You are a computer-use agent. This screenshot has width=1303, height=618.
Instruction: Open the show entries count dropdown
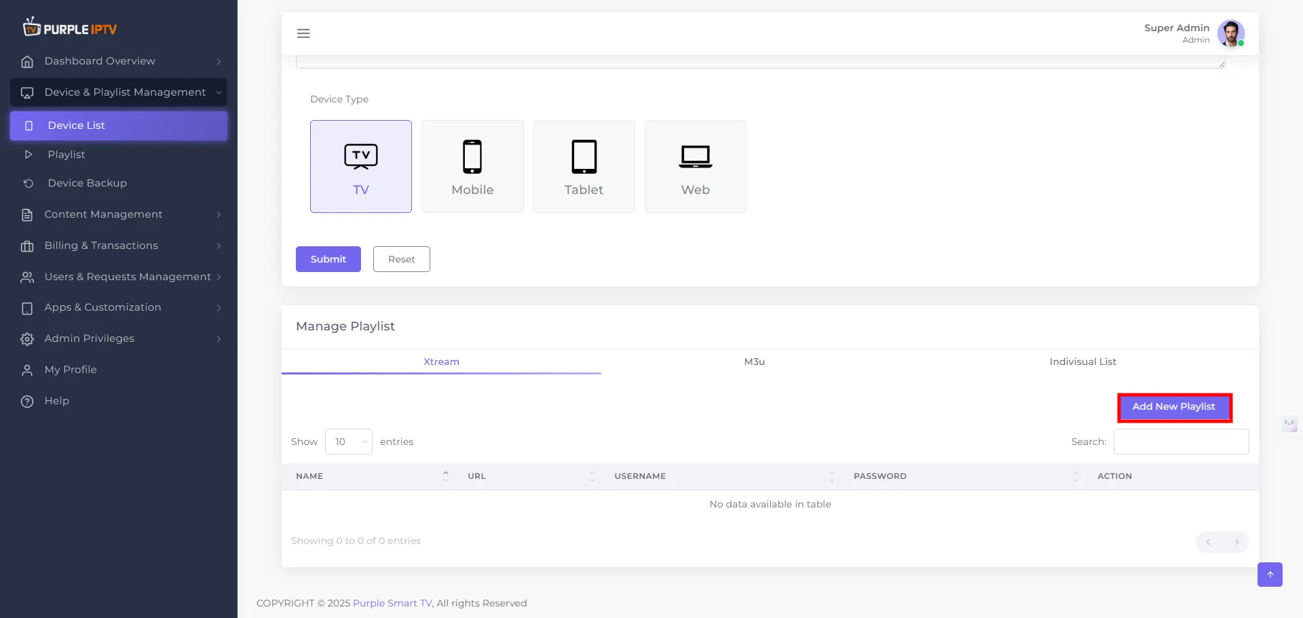click(x=349, y=442)
